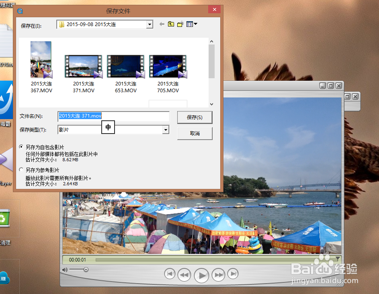The height and width of the screenshot is (294, 379).
Task: Go back to the previously visited folder
Action: click(x=162, y=24)
